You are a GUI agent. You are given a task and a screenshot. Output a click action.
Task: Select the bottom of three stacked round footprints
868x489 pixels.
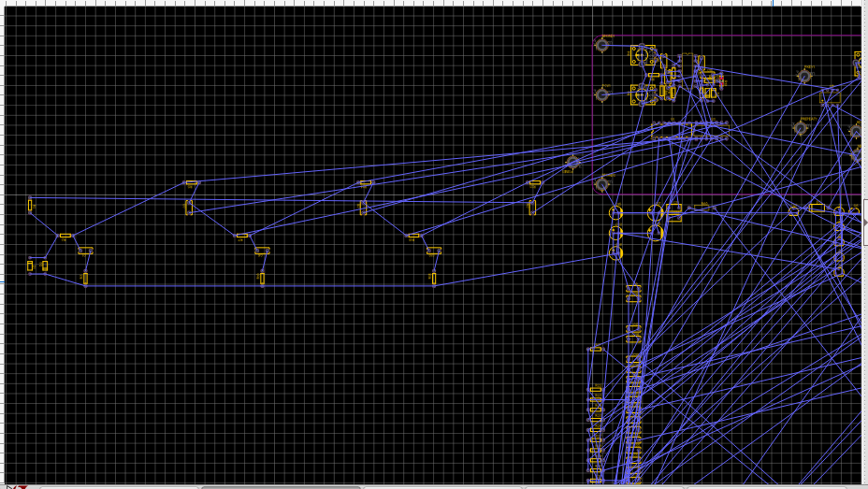[x=615, y=253]
